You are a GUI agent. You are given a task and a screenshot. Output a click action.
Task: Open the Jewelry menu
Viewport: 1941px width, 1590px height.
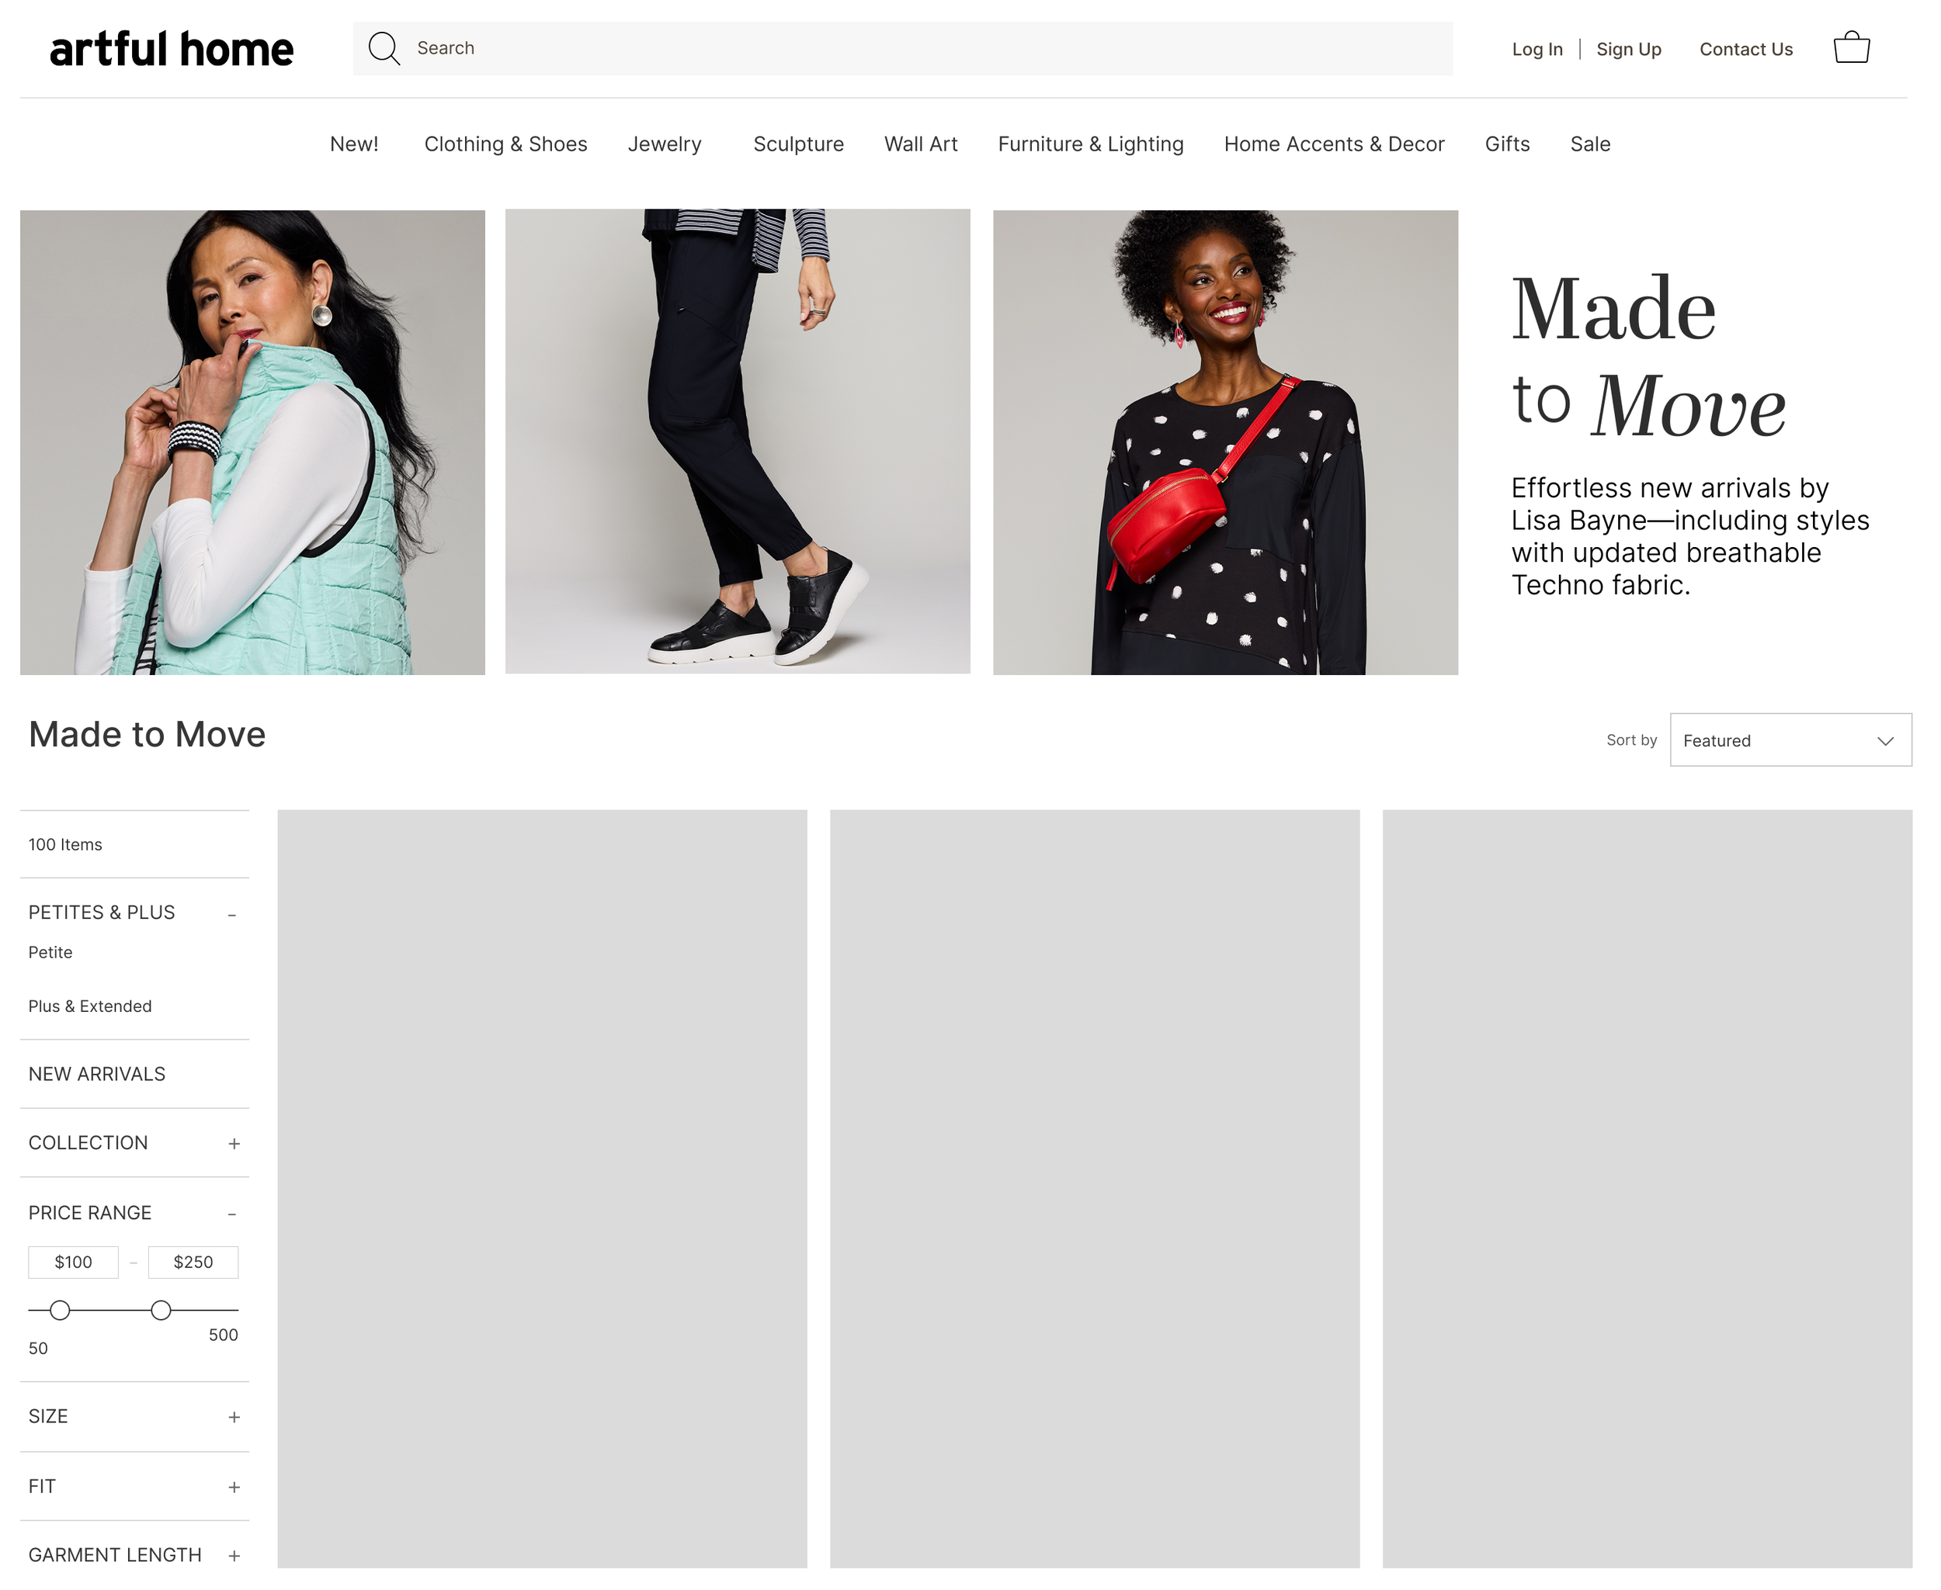point(665,144)
